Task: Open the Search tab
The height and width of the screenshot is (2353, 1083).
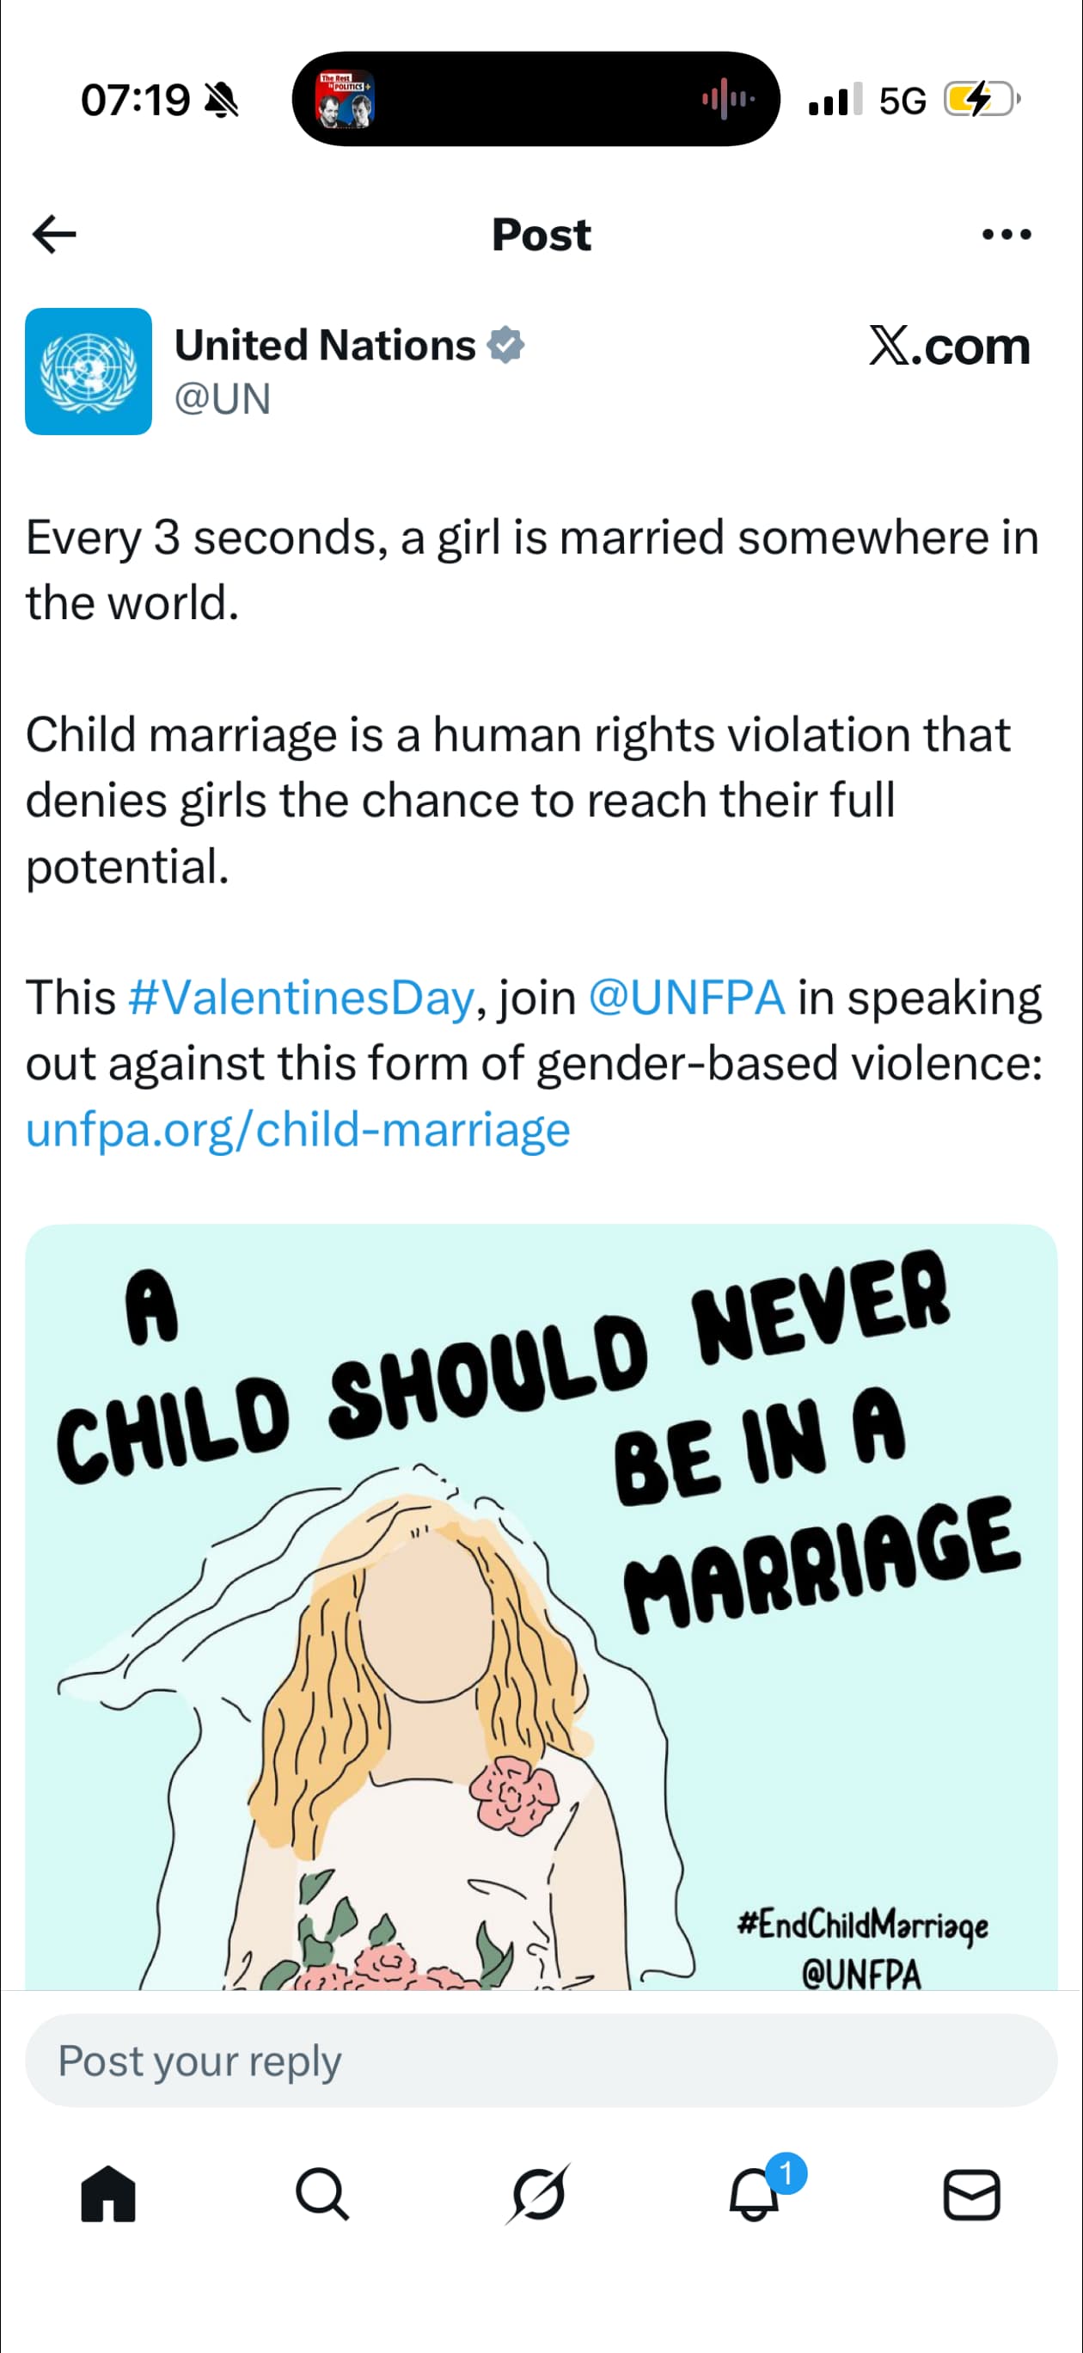Action: click(x=322, y=2194)
